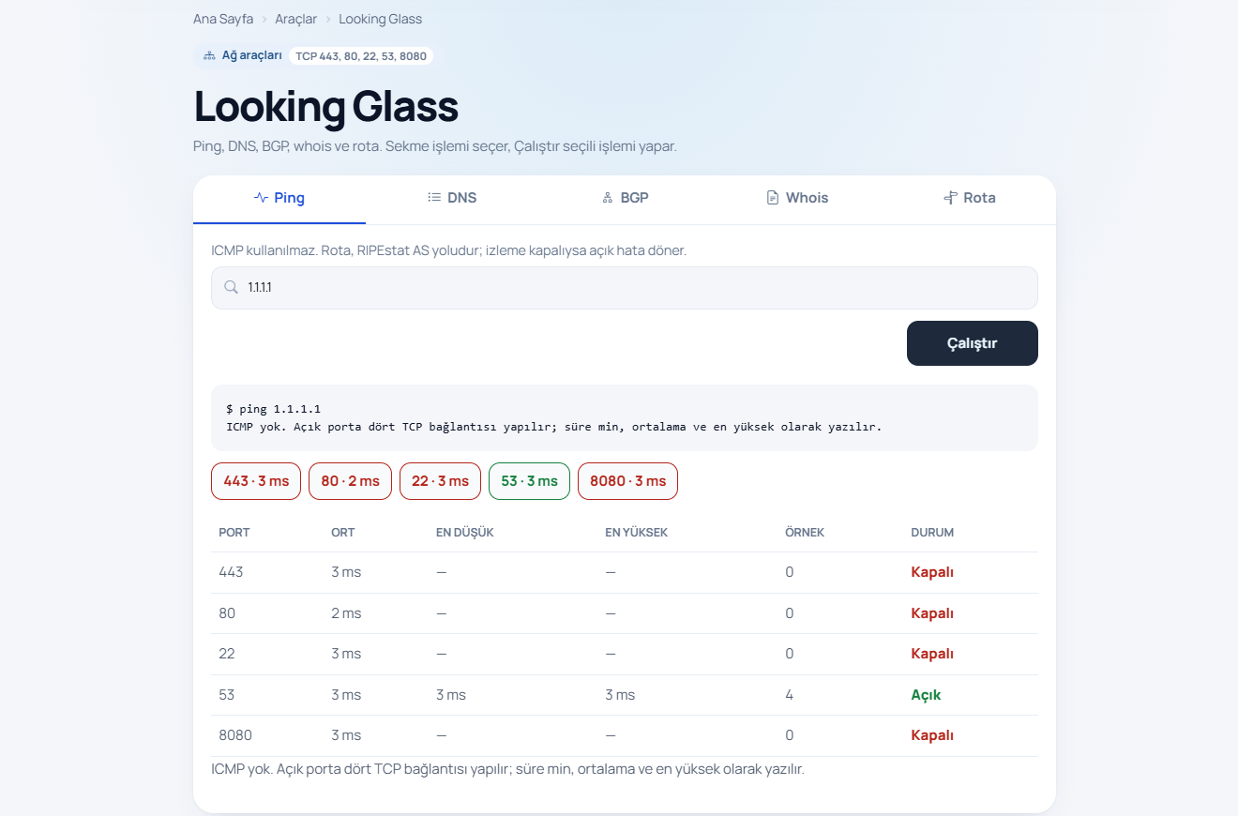Click the Kapalı status in the port 80 row
1238x816 pixels.
pyautogui.click(x=932, y=613)
